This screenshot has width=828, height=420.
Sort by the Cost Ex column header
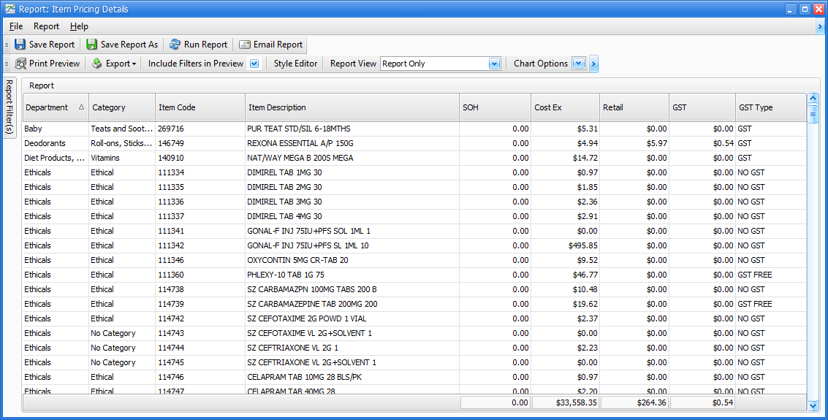[x=564, y=107]
